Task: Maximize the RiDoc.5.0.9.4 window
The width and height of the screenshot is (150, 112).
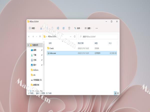Action: 111,21
